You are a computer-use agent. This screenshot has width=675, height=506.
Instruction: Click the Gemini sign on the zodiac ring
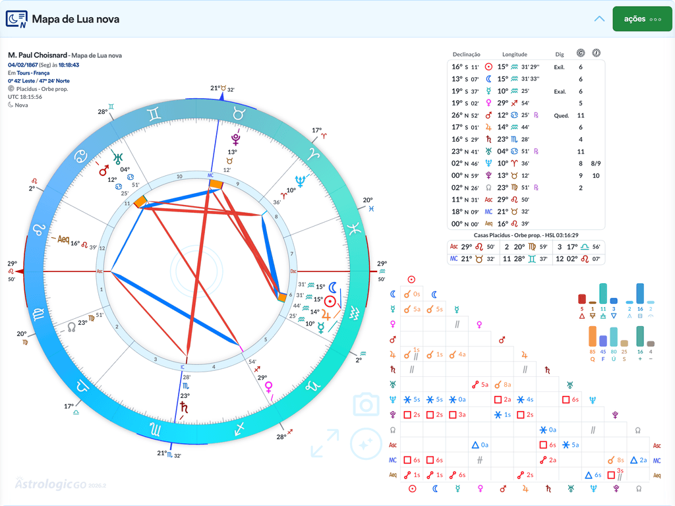[x=154, y=114]
